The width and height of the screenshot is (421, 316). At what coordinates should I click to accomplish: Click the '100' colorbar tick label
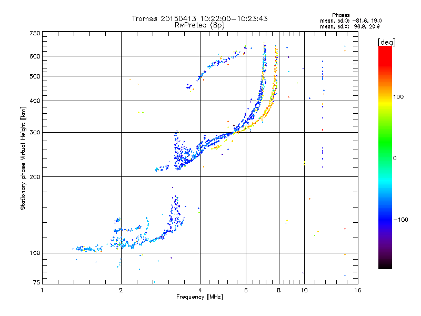point(398,97)
